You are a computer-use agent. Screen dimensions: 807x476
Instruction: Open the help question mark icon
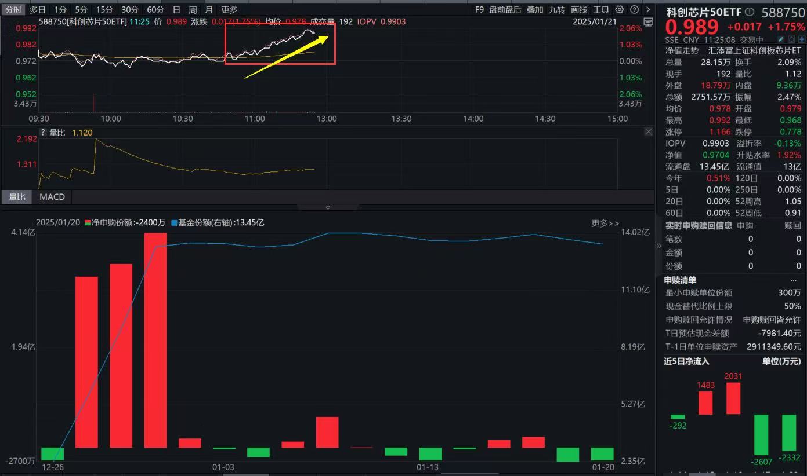pyautogui.click(x=634, y=9)
